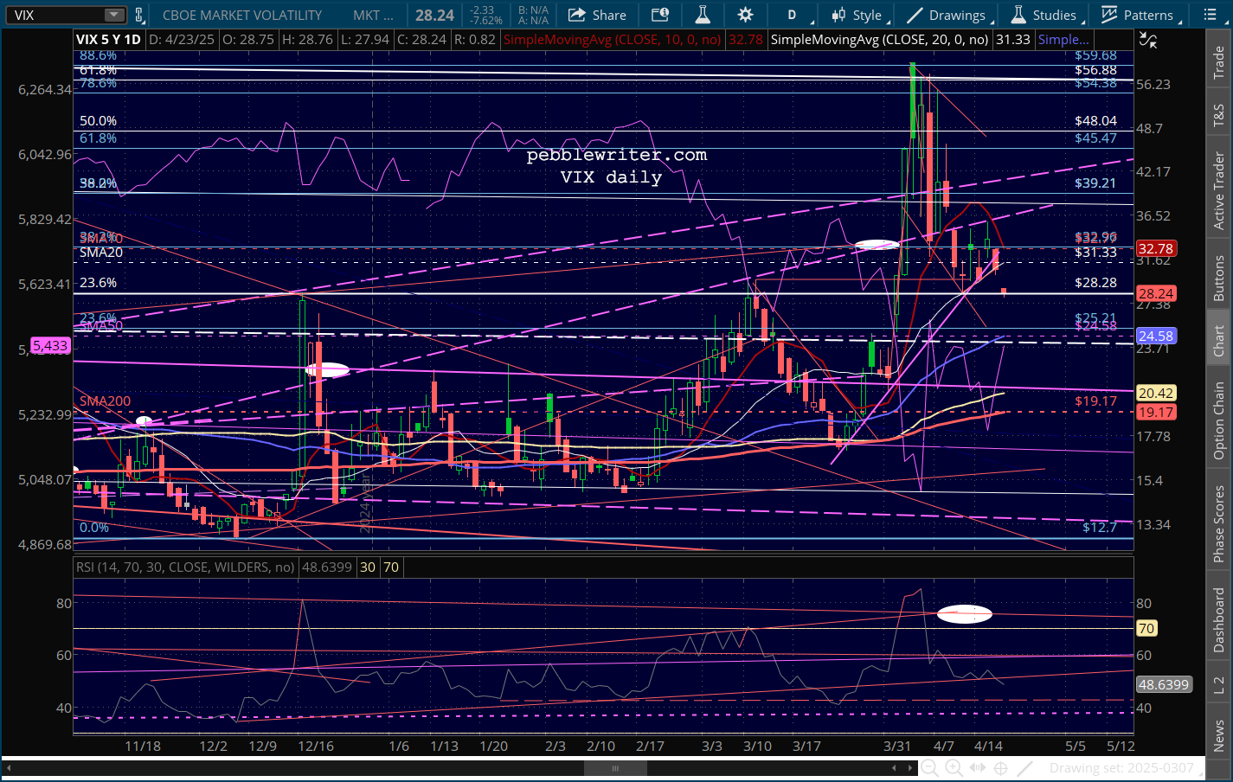Click the Share button
The width and height of the screenshot is (1233, 782).
(598, 15)
